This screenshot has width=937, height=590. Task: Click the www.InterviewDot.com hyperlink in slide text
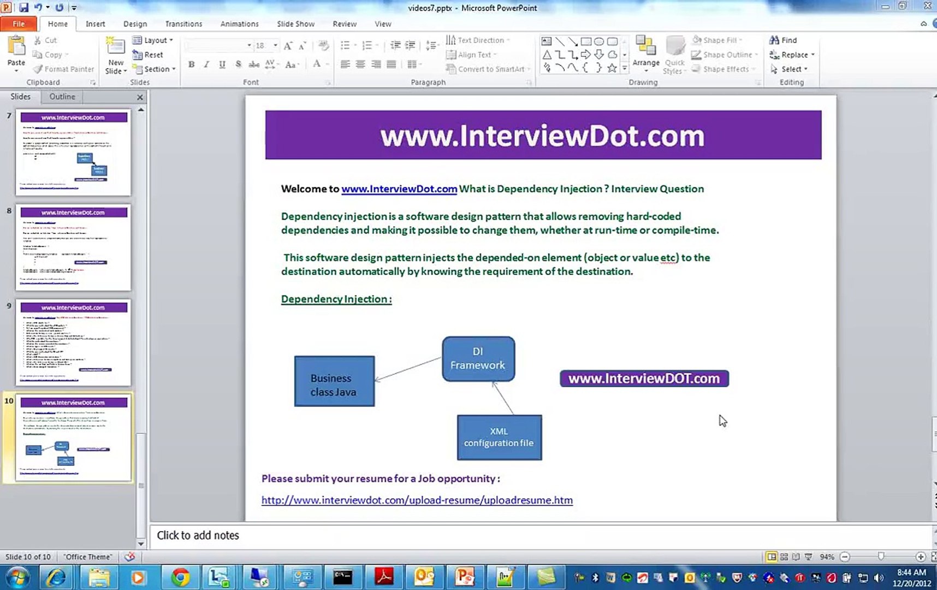click(399, 188)
